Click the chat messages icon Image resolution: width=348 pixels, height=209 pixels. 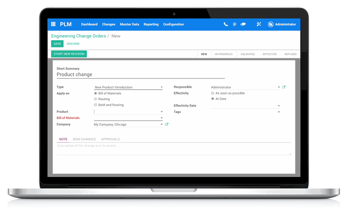244,24
